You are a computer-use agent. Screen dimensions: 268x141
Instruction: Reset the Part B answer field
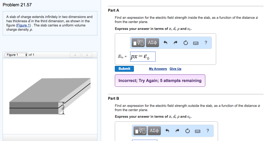187,131
